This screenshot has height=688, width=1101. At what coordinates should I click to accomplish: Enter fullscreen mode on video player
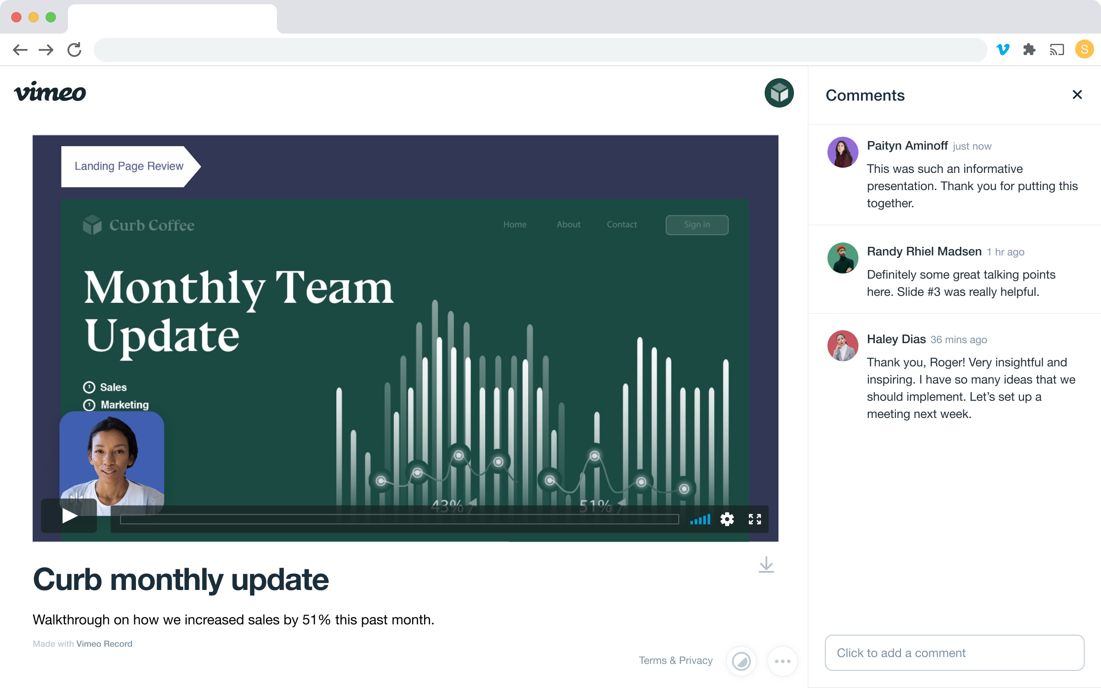click(755, 519)
